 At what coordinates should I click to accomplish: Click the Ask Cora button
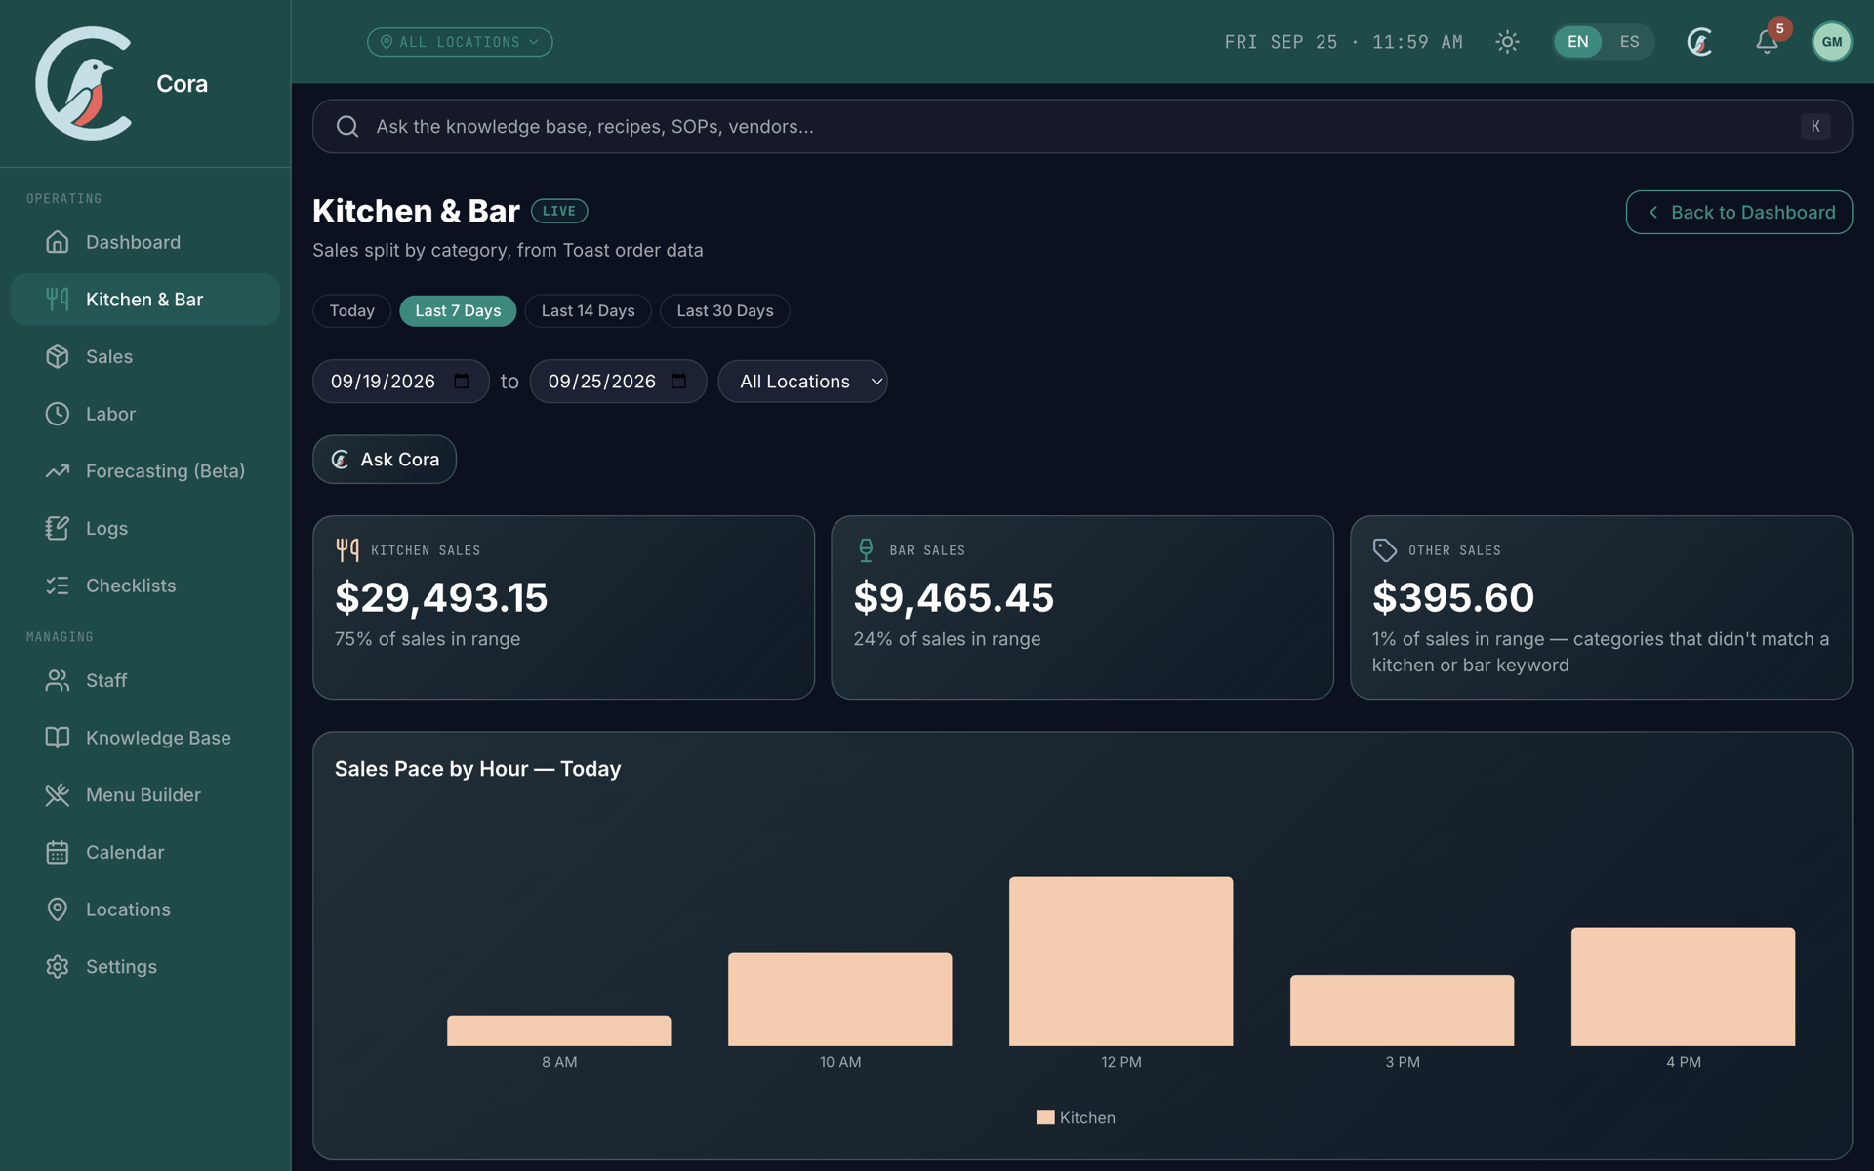tap(385, 460)
